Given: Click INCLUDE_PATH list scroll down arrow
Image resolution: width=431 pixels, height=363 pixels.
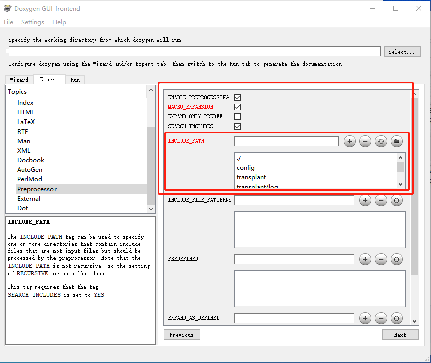Looking at the screenshot, I should 401,184.
